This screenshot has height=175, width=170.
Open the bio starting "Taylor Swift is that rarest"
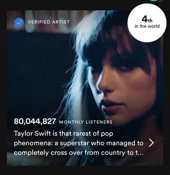79,143
